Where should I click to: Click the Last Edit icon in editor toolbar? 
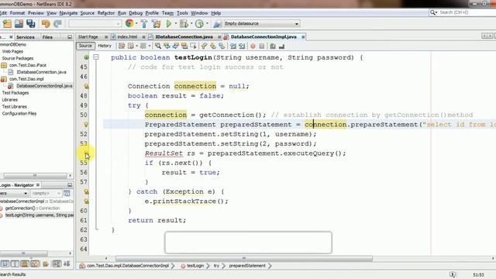[122, 46]
